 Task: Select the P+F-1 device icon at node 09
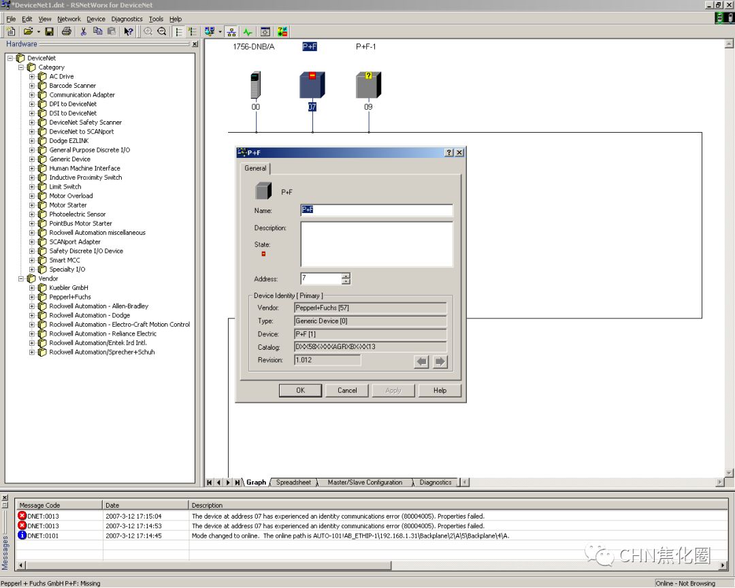pyautogui.click(x=368, y=85)
